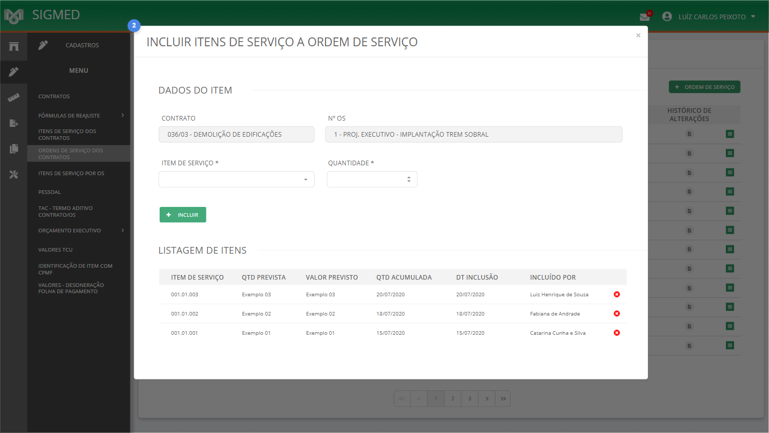The height and width of the screenshot is (433, 769).
Task: Click Luiz Henrique de Souza cell
Action: [559, 295]
